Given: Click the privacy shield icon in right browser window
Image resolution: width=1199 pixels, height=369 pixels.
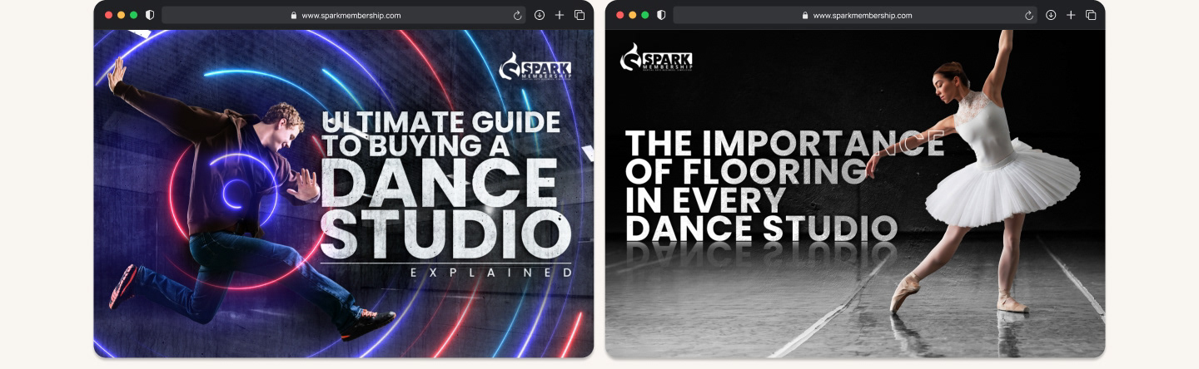Looking at the screenshot, I should 661,15.
